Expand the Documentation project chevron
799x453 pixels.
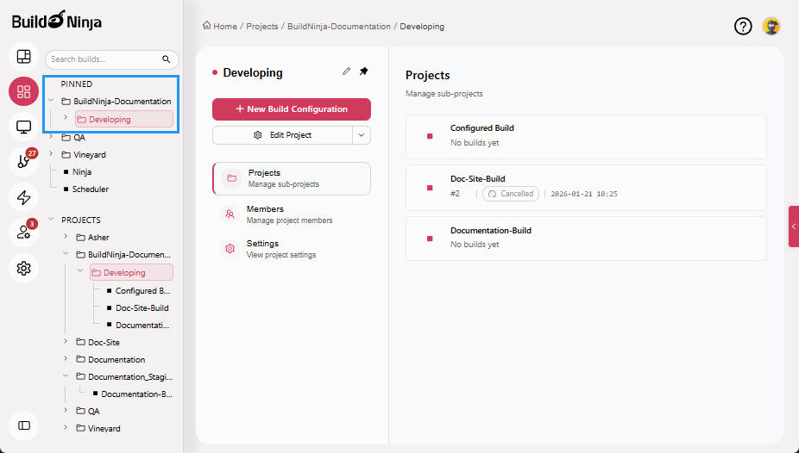coord(66,359)
